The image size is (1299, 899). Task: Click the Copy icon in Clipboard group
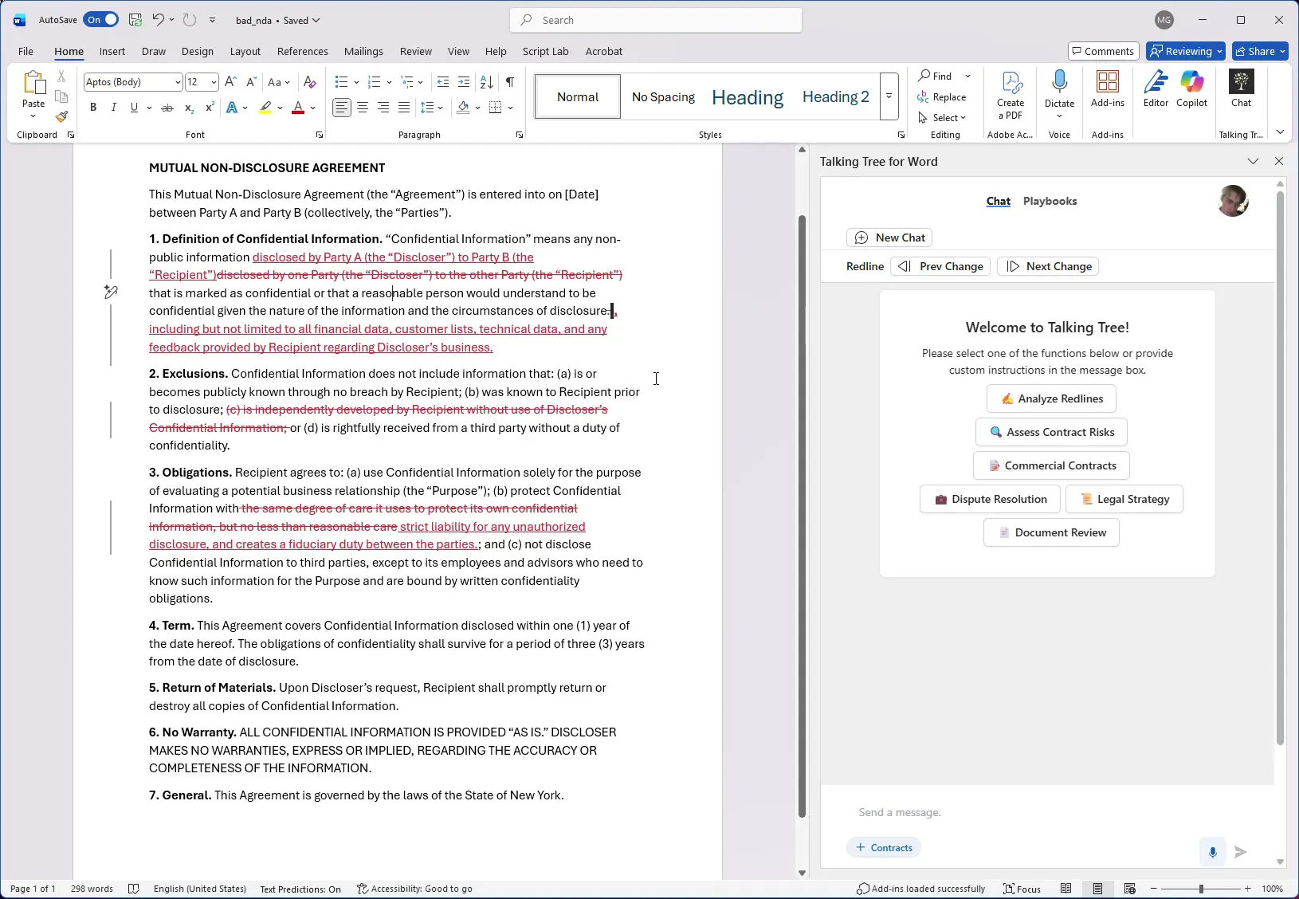coord(61,97)
